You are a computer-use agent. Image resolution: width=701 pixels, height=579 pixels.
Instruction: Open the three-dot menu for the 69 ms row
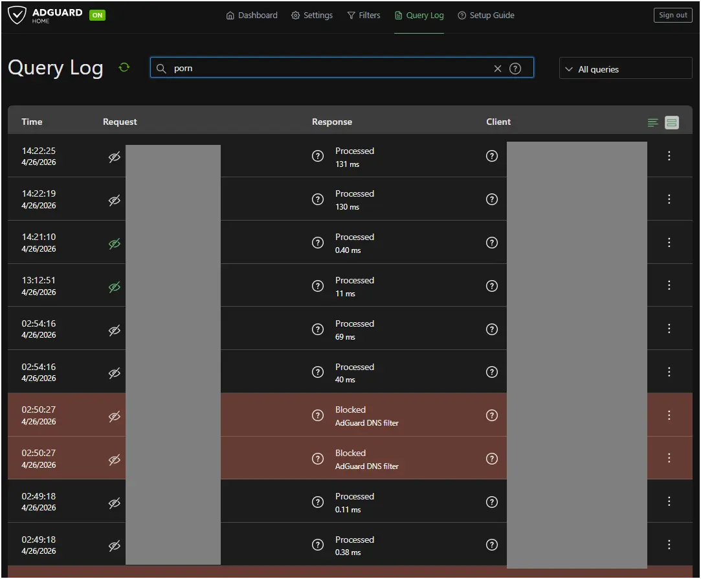669,329
